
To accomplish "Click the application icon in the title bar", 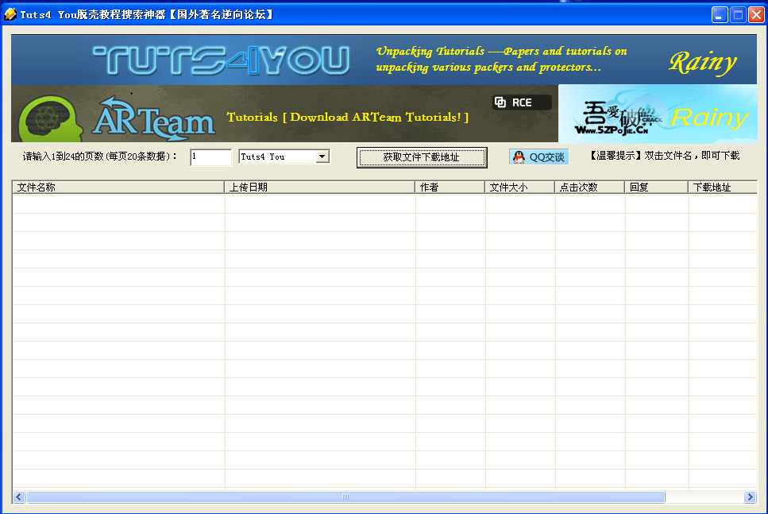I will pyautogui.click(x=11, y=14).
